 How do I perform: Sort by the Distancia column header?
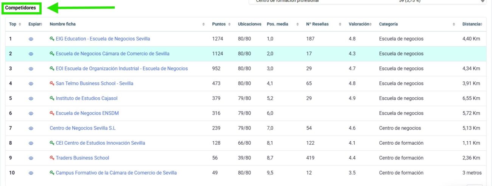[x=472, y=24]
